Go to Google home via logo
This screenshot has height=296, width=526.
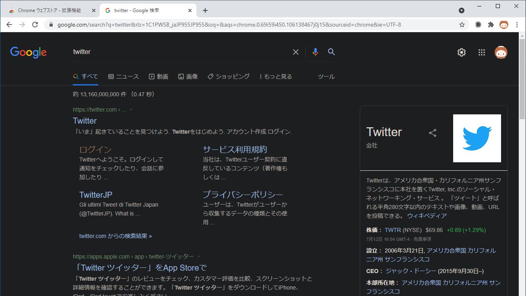click(28, 52)
